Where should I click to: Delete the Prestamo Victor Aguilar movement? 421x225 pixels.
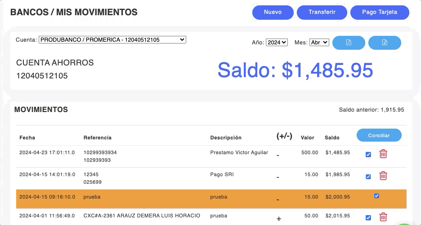click(x=383, y=154)
